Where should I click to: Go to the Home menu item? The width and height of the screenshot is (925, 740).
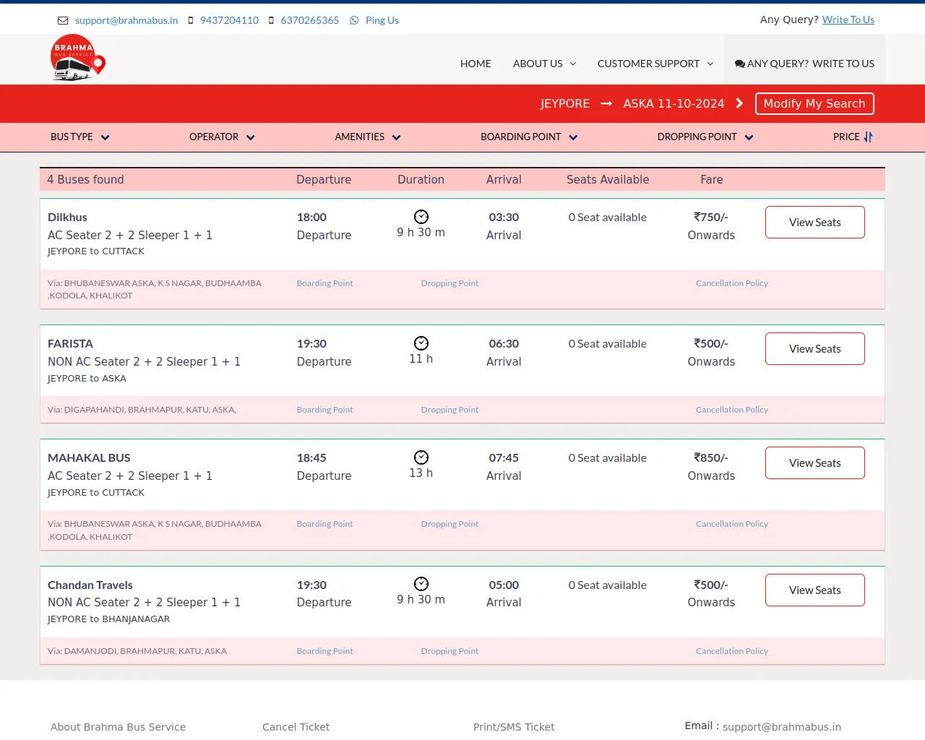(476, 64)
